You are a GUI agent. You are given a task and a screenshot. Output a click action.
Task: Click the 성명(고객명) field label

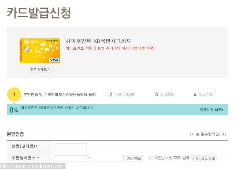click(x=24, y=146)
